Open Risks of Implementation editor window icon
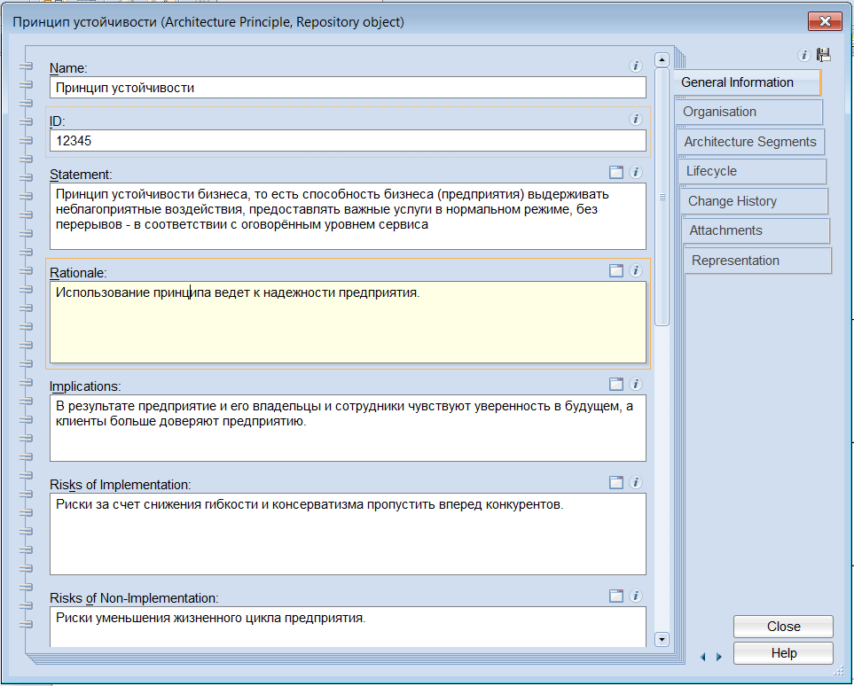The width and height of the screenshot is (854, 686). (x=616, y=482)
